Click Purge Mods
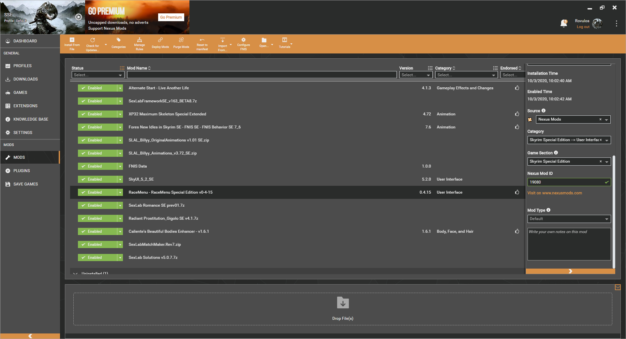 coord(181,43)
